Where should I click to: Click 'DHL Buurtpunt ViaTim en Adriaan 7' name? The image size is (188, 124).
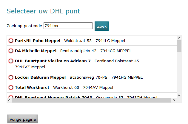coord(53,61)
